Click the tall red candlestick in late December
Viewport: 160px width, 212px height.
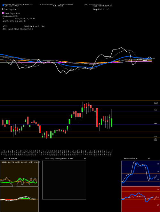pyautogui.click(x=97, y=118)
